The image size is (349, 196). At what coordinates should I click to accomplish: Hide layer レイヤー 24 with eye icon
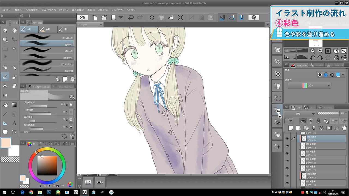[x=287, y=154]
